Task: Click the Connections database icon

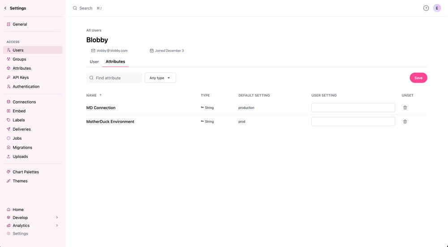Action: 9,102
